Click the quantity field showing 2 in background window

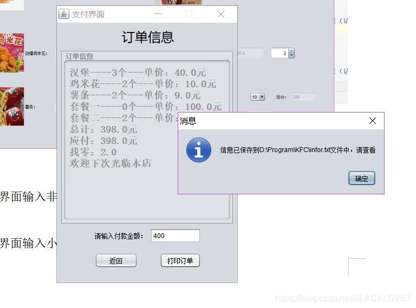click(x=280, y=53)
